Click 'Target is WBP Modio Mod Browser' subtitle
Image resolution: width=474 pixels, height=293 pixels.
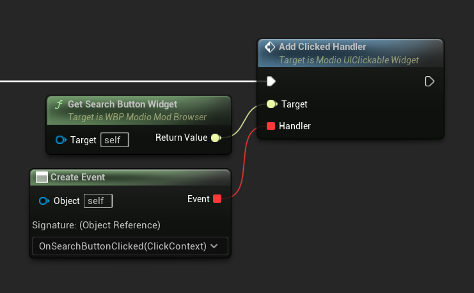(x=138, y=117)
